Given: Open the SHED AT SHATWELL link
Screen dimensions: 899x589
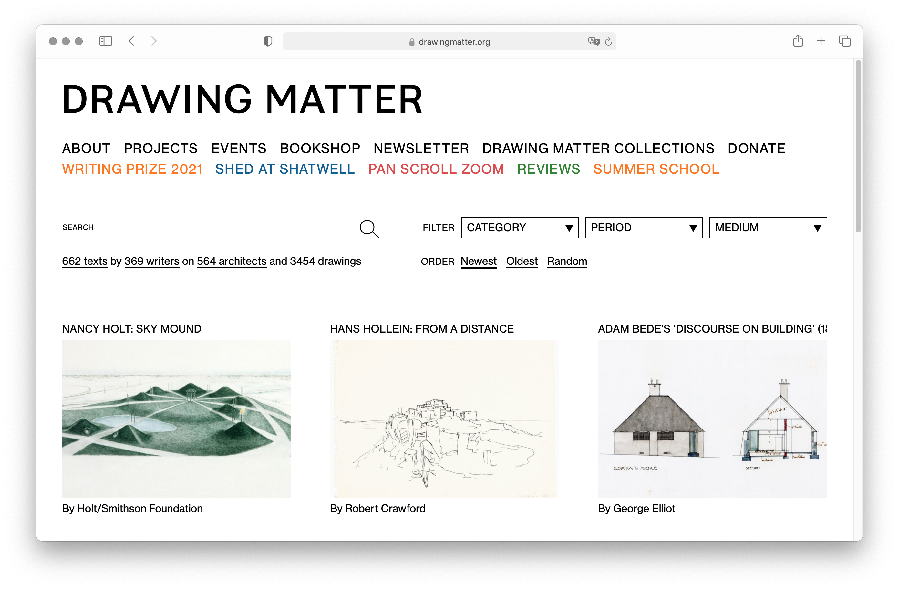Looking at the screenshot, I should click(x=285, y=169).
